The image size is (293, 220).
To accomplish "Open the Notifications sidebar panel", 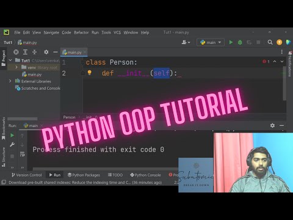I will coord(290,64).
